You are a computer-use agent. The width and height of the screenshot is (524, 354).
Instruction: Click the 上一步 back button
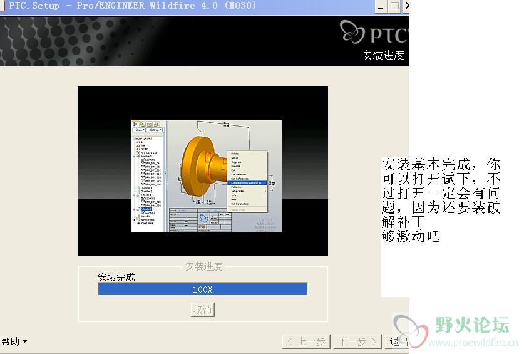pyautogui.click(x=306, y=341)
